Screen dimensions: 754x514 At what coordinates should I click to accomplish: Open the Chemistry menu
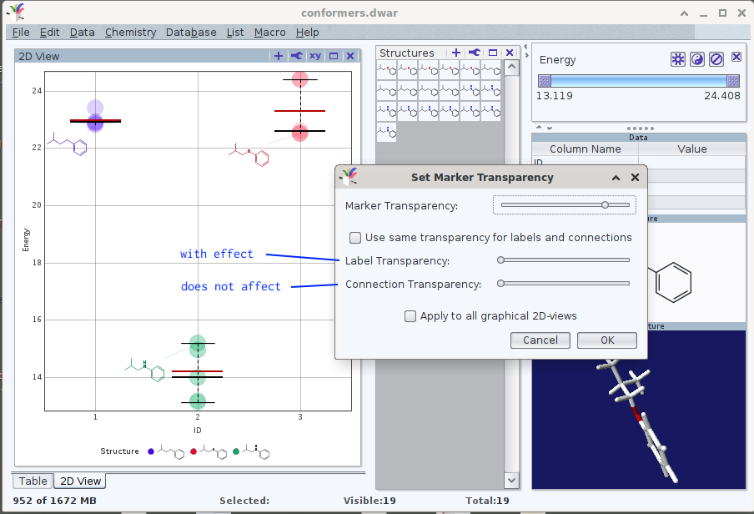point(130,32)
